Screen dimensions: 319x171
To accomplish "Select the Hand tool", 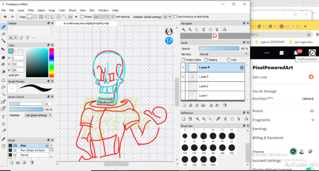I will pos(4,146).
